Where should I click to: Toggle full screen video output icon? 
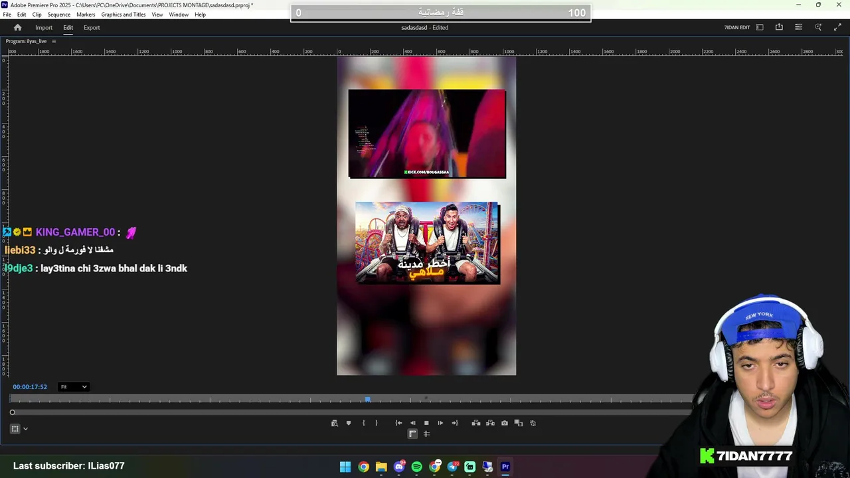pyautogui.click(x=837, y=27)
